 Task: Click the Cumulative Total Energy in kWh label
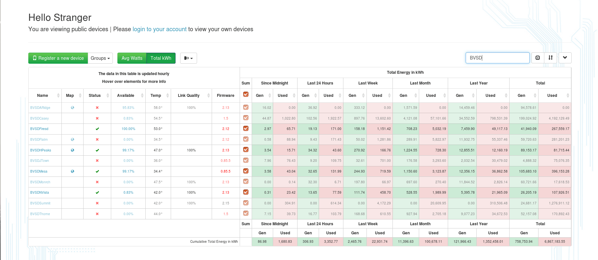[x=214, y=241]
